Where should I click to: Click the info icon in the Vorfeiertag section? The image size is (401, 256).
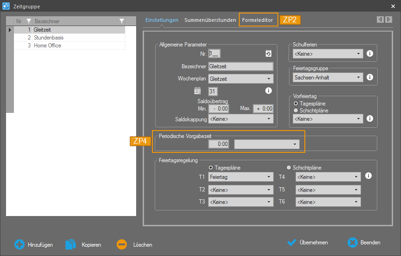[x=370, y=118]
